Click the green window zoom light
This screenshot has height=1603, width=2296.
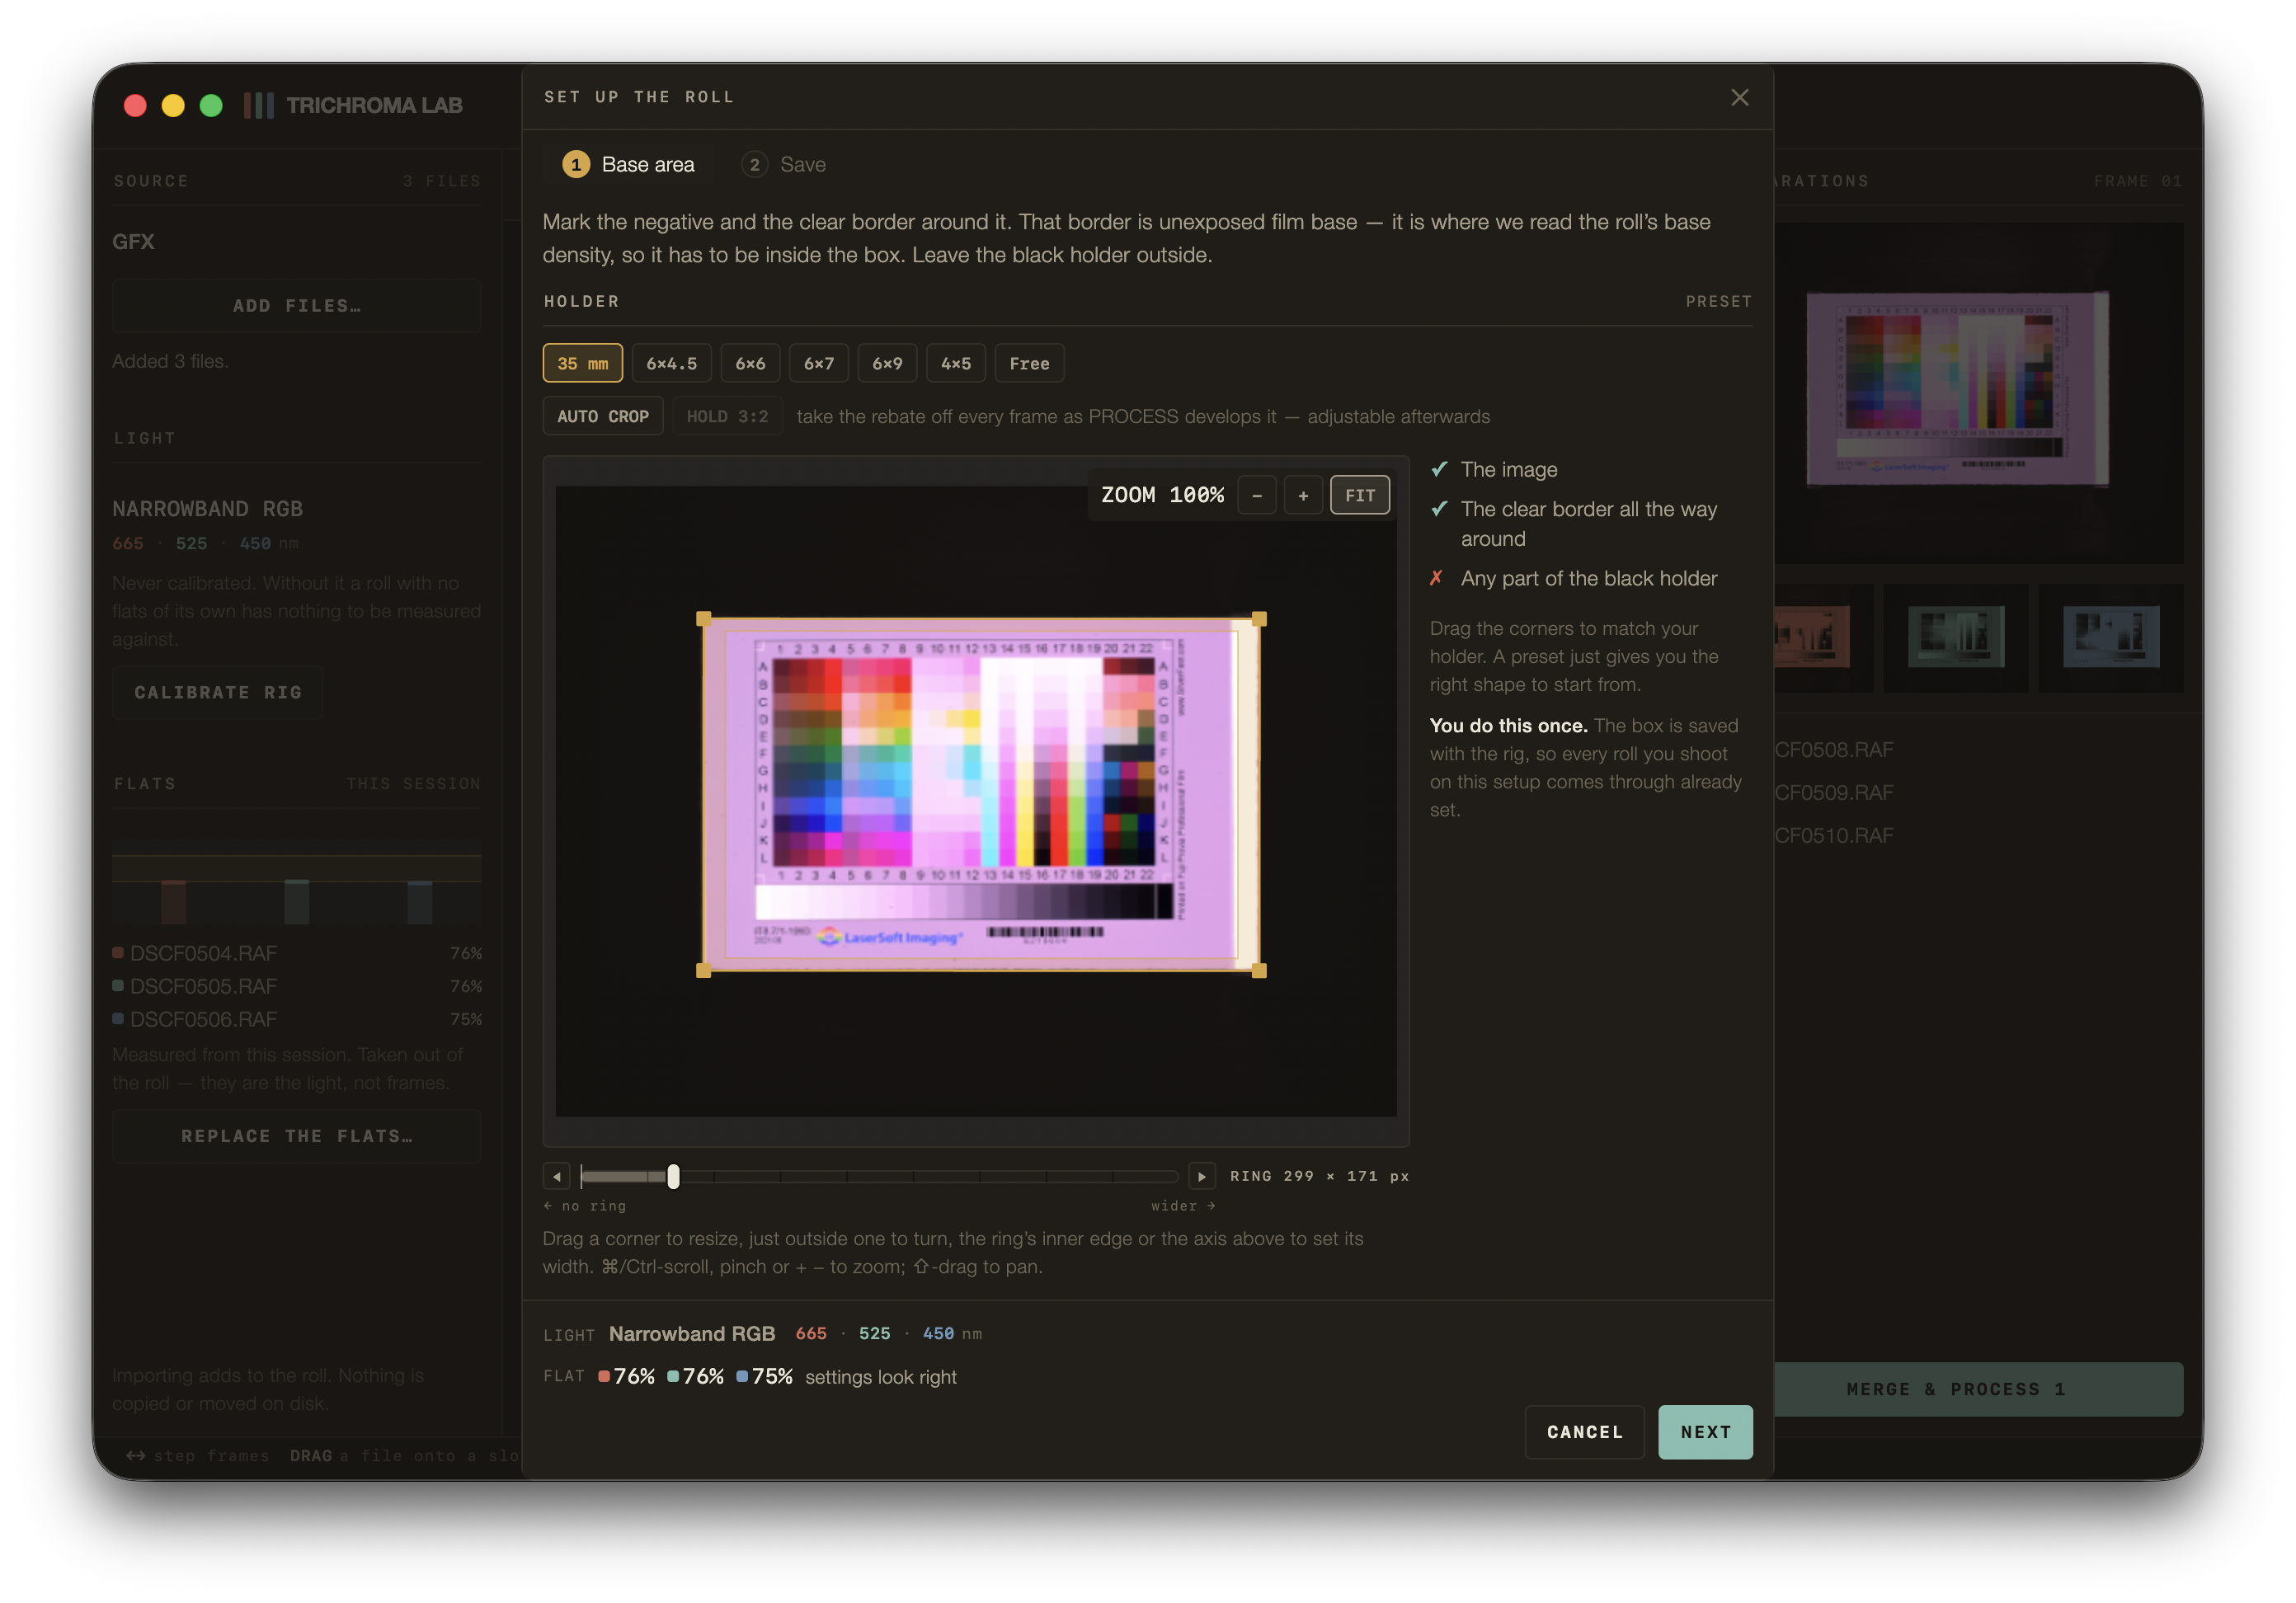click(211, 105)
